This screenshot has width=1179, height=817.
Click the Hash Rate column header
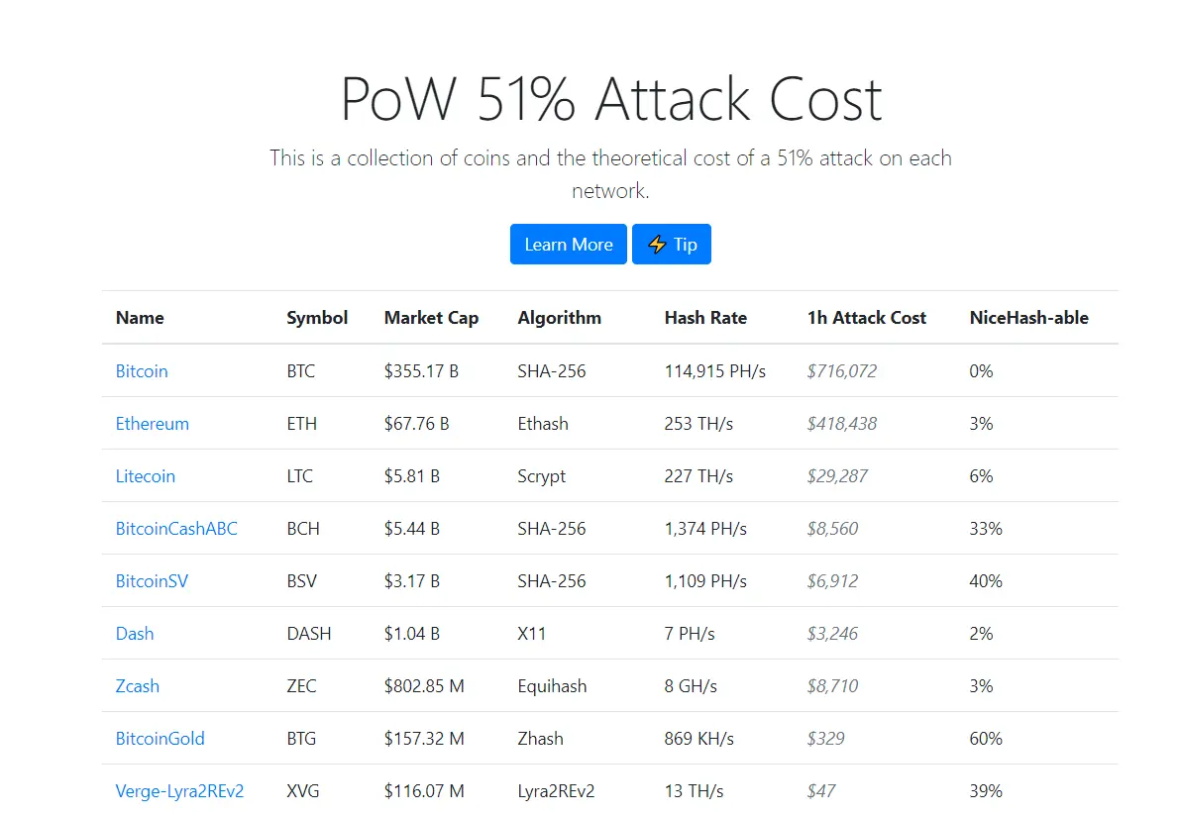click(x=705, y=318)
